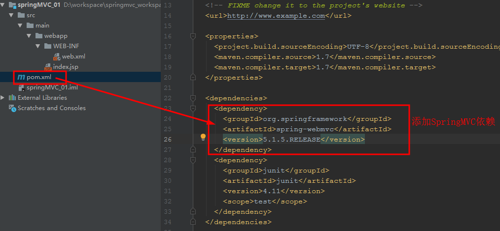Collapse the webapp folder arrow

pyautogui.click(x=30, y=36)
